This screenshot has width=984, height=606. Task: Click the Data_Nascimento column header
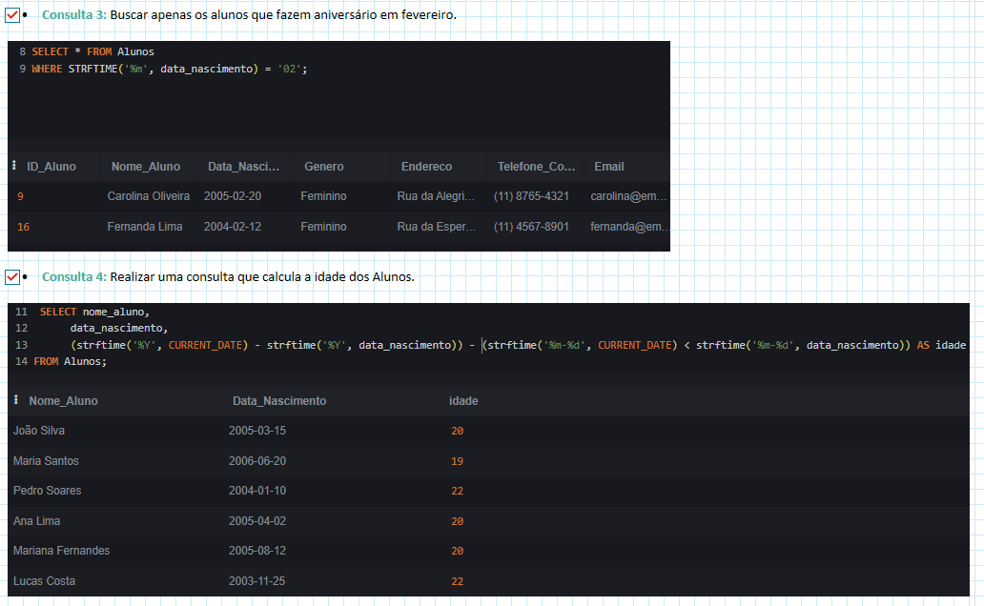[279, 401]
